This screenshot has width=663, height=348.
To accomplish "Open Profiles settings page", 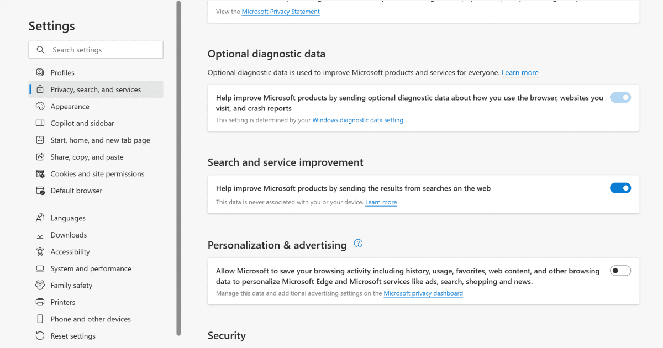I will point(96,72).
